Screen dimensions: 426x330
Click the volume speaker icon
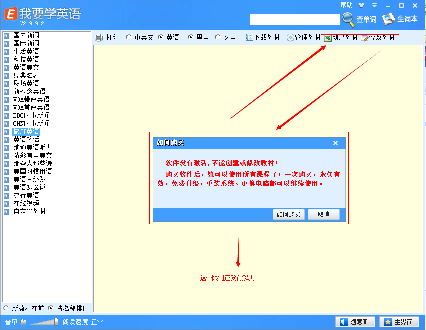(x=23, y=322)
